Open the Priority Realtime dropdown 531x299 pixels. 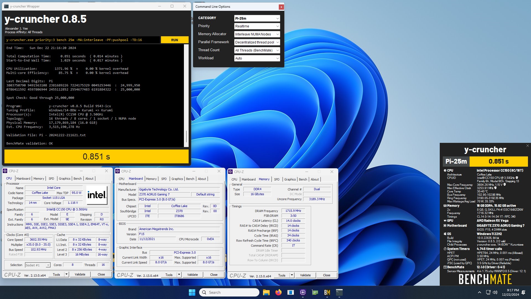257,26
